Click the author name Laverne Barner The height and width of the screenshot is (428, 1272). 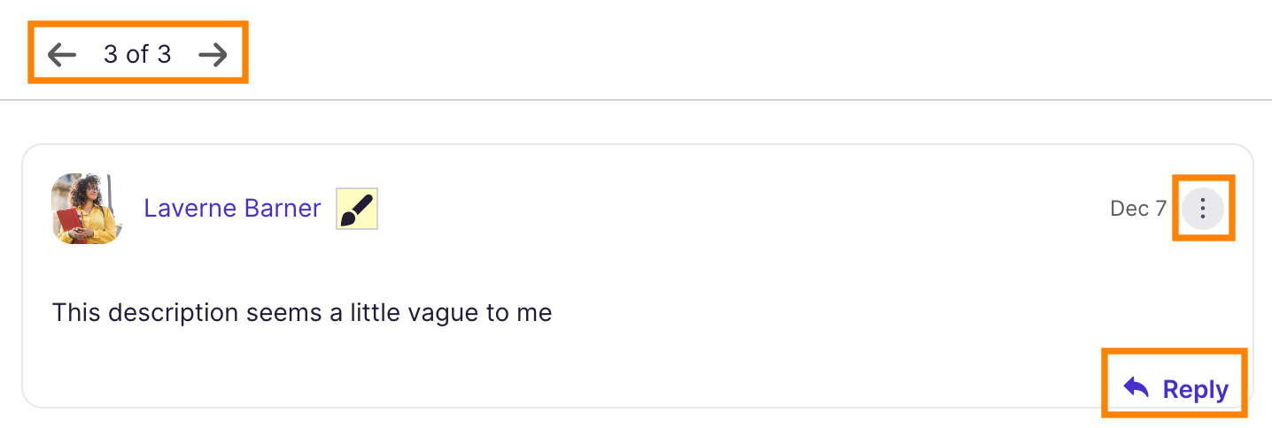pyautogui.click(x=232, y=209)
